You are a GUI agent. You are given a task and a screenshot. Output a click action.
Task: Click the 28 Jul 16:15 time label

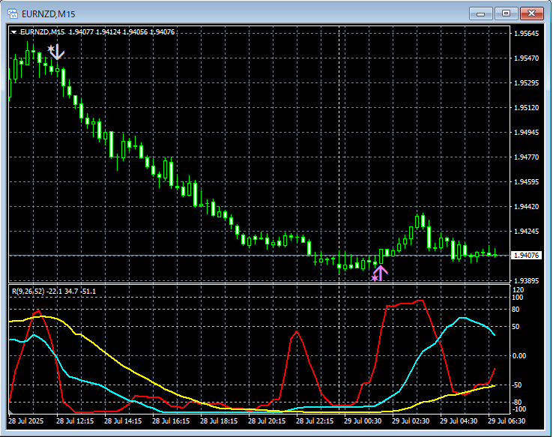coord(171,421)
